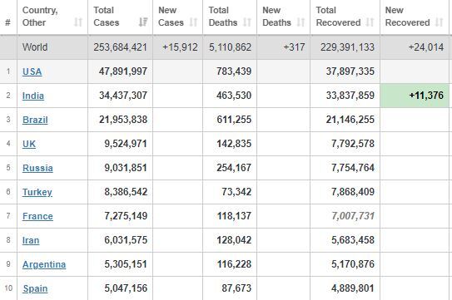The image size is (452, 300).
Task: Select World new cases +15,912
Action: coord(180,47)
